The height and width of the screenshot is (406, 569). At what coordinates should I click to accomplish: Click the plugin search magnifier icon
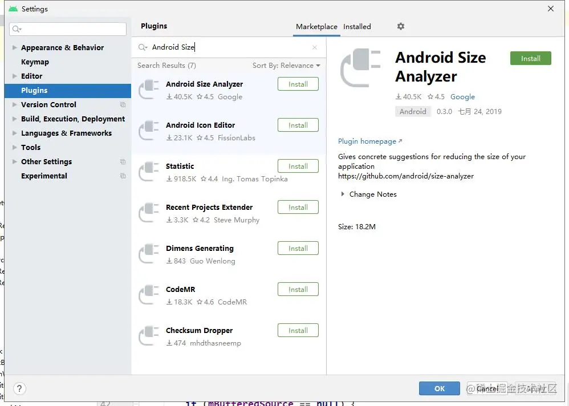[x=143, y=47]
